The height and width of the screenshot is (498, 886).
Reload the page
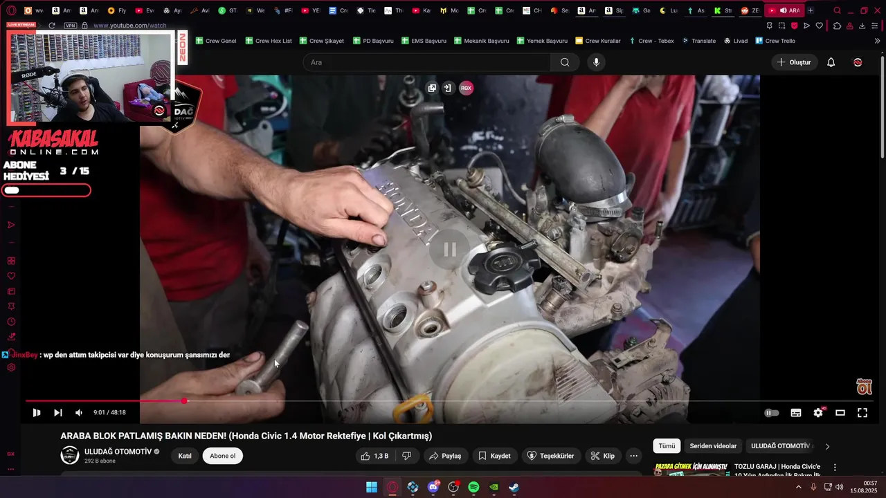click(52, 26)
